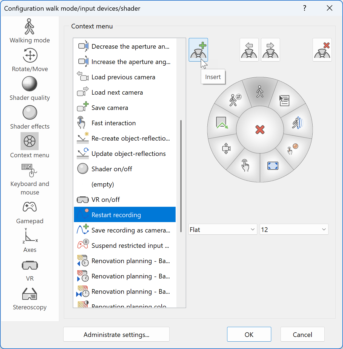
Task: Select the fullscreen segment in the wheel
Action: click(273, 165)
